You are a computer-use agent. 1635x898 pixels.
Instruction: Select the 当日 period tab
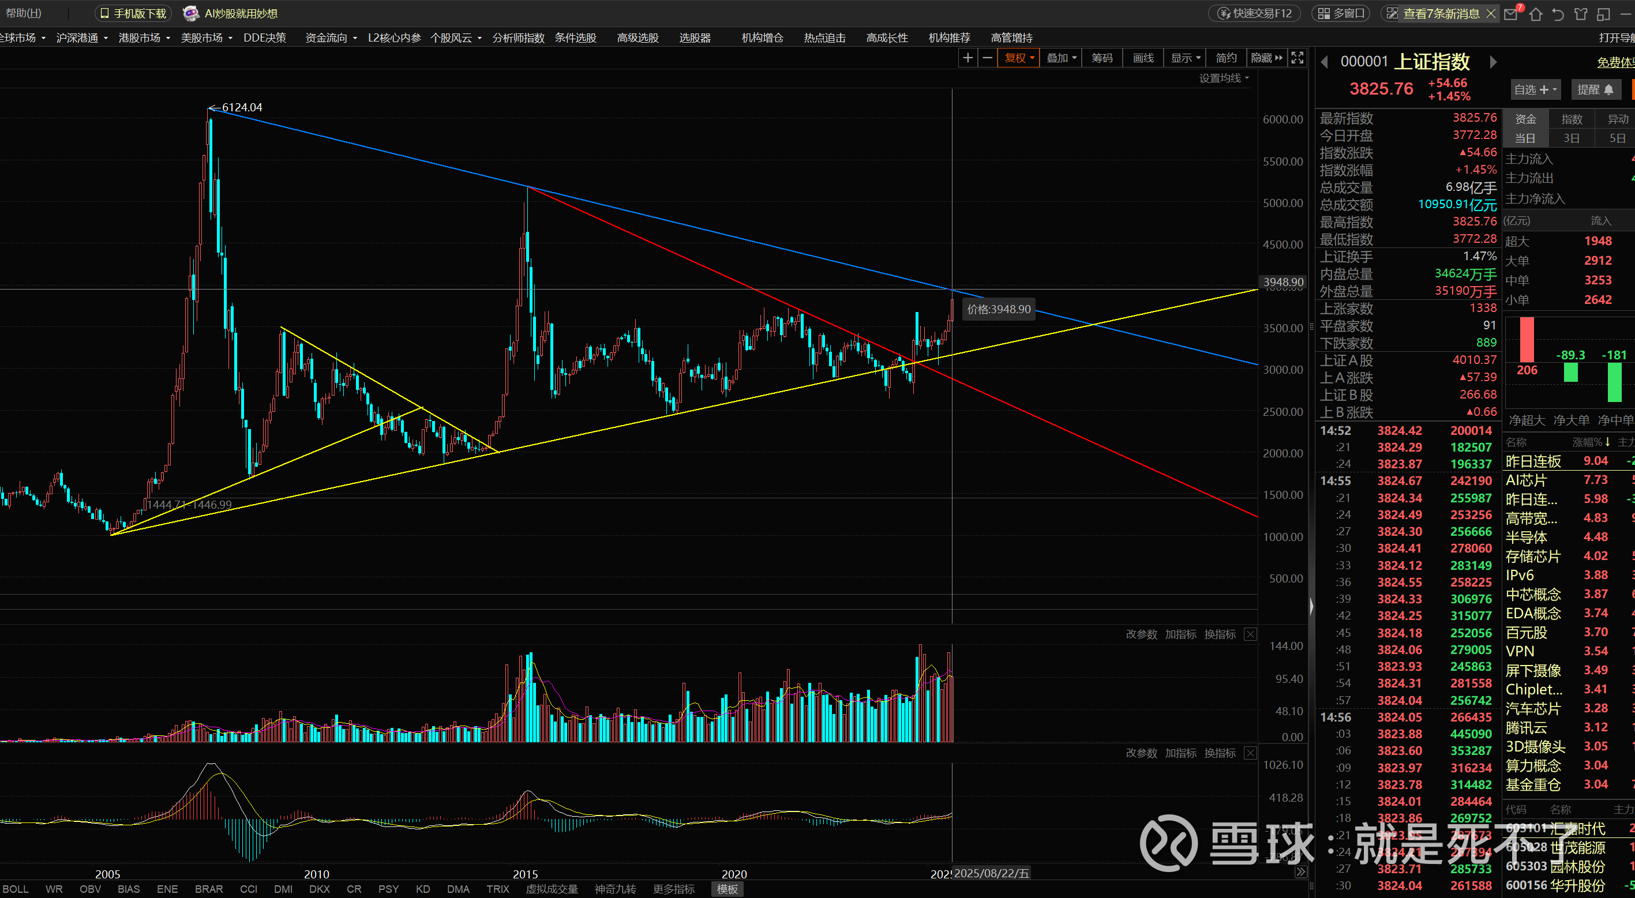tap(1525, 138)
